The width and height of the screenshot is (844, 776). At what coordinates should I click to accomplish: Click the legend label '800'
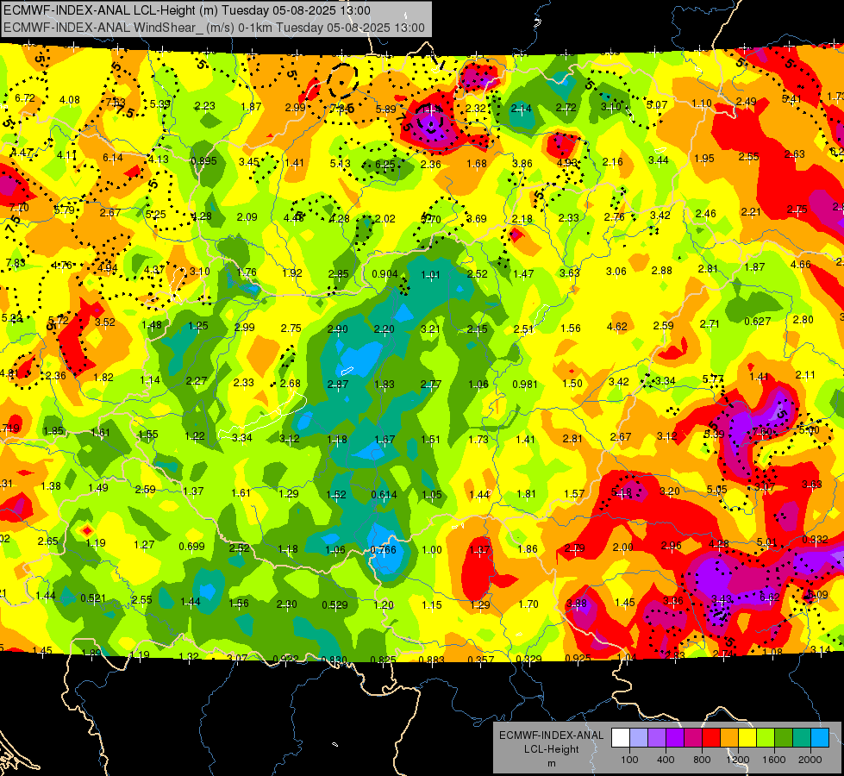(x=702, y=760)
